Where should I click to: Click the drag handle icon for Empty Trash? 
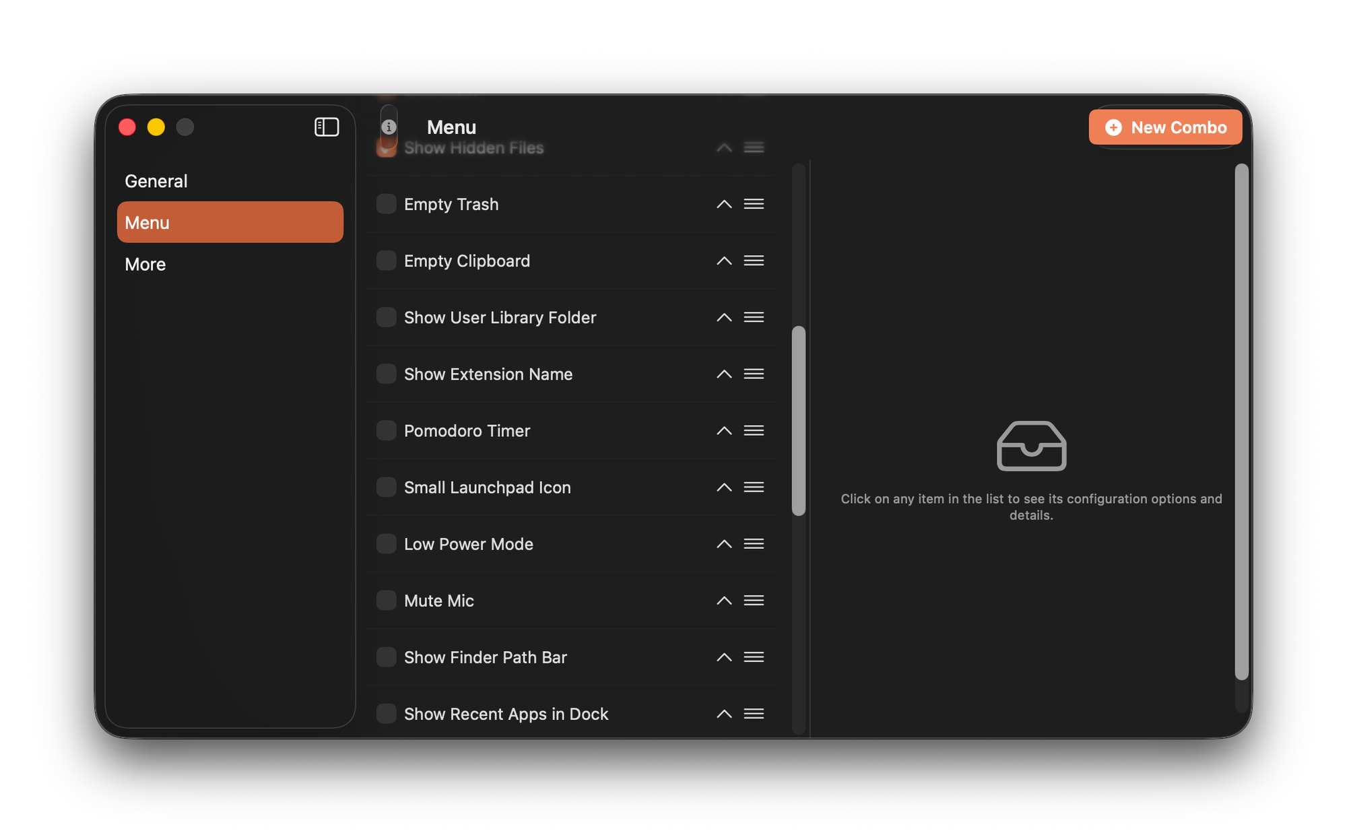tap(754, 204)
